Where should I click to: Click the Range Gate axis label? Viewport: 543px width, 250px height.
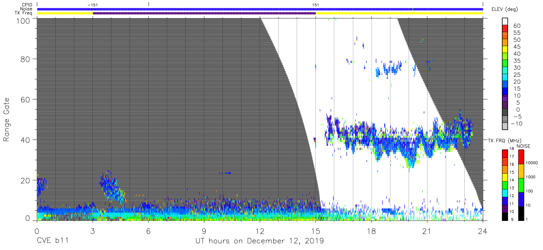point(7,119)
